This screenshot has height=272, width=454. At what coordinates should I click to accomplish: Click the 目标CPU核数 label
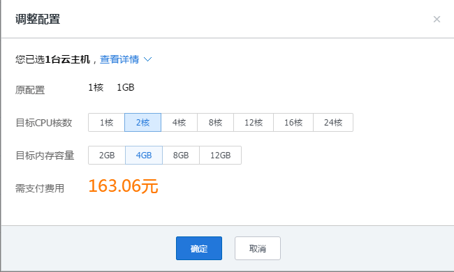tap(44, 123)
